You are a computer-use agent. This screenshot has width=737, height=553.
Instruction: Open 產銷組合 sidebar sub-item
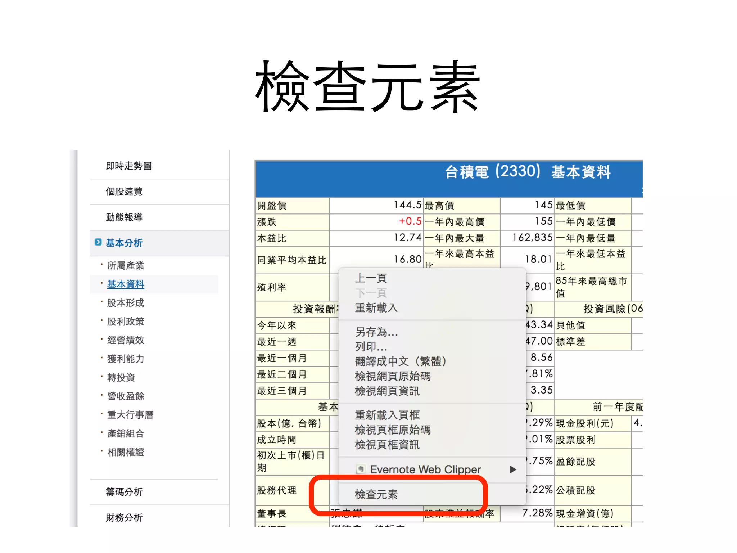coord(125,433)
